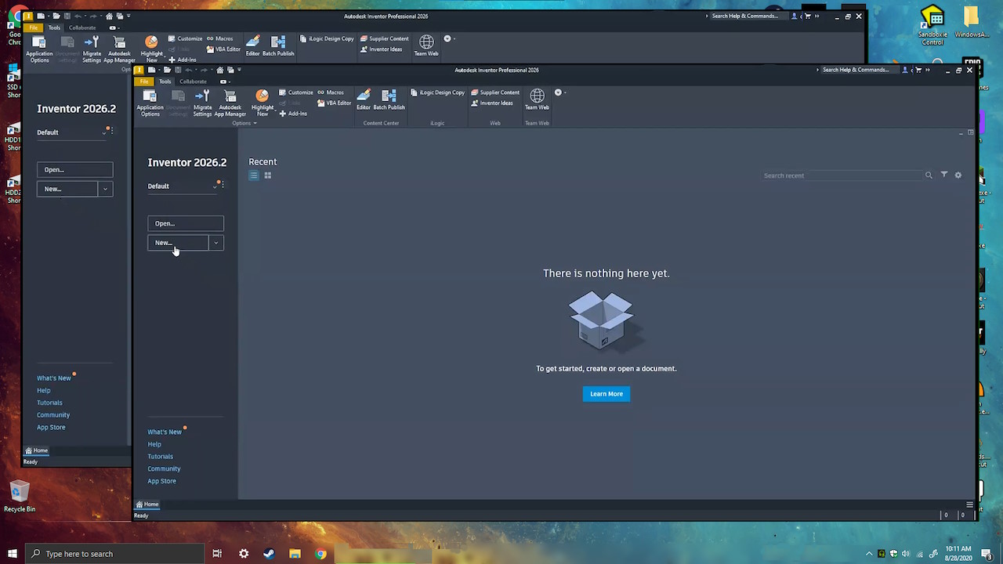The height and width of the screenshot is (564, 1003).
Task: Open What's New link in front window
Action: pos(165,432)
